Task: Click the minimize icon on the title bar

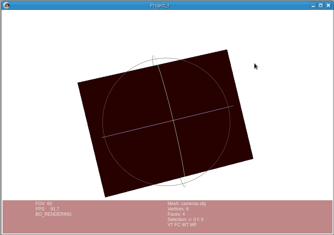Action: 313,5
